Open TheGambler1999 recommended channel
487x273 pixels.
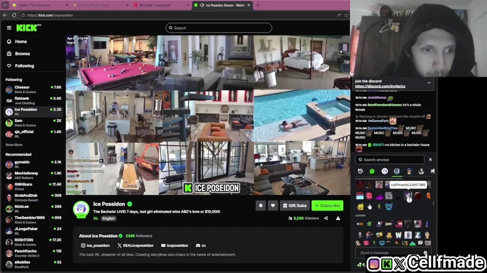(33, 220)
